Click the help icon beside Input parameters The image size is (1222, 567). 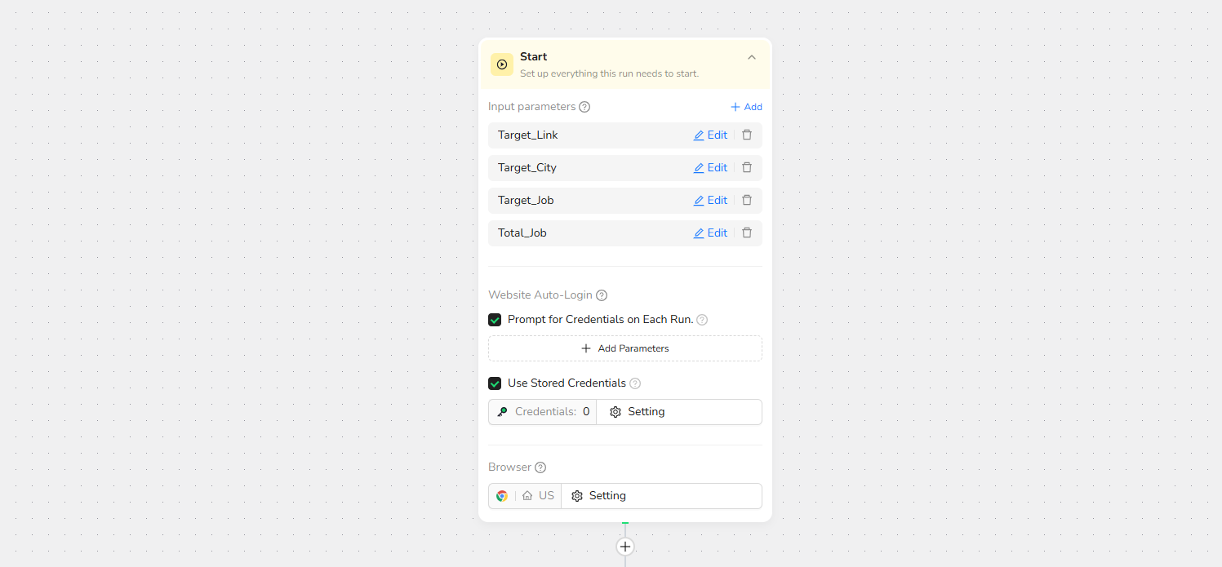(x=584, y=107)
